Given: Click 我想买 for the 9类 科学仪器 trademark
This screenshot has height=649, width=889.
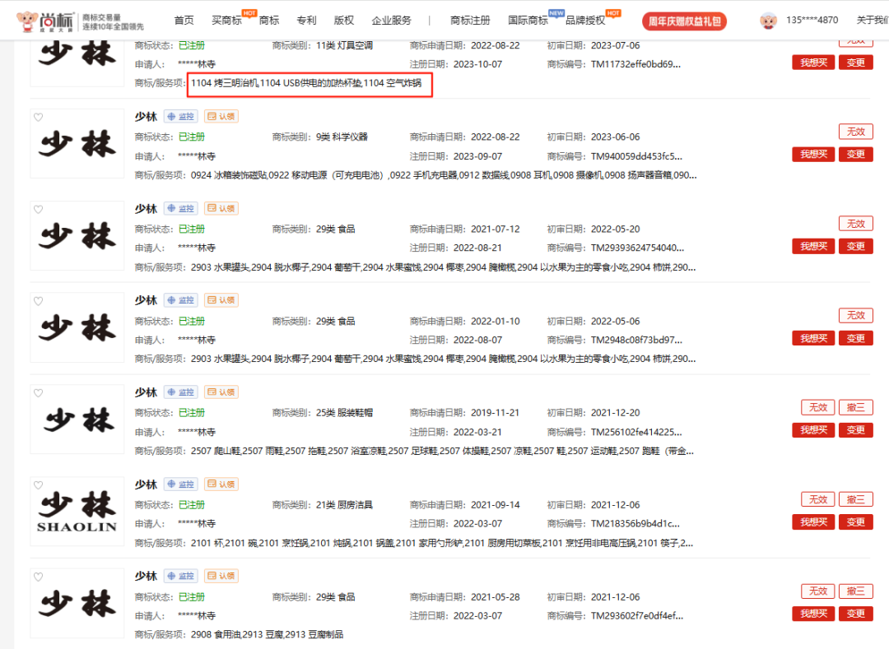Looking at the screenshot, I should 813,155.
